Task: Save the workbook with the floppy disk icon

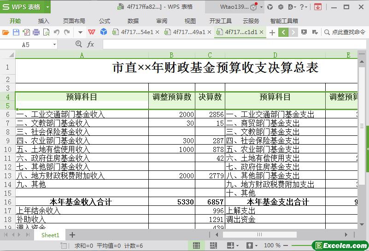Action: pos(16,32)
